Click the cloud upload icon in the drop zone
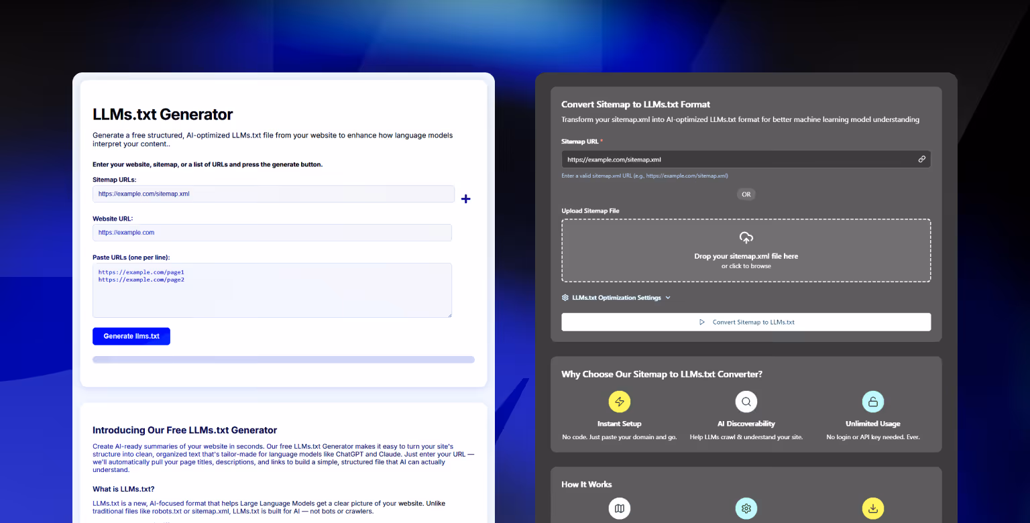Screen dimensions: 1030x523 click(746, 237)
